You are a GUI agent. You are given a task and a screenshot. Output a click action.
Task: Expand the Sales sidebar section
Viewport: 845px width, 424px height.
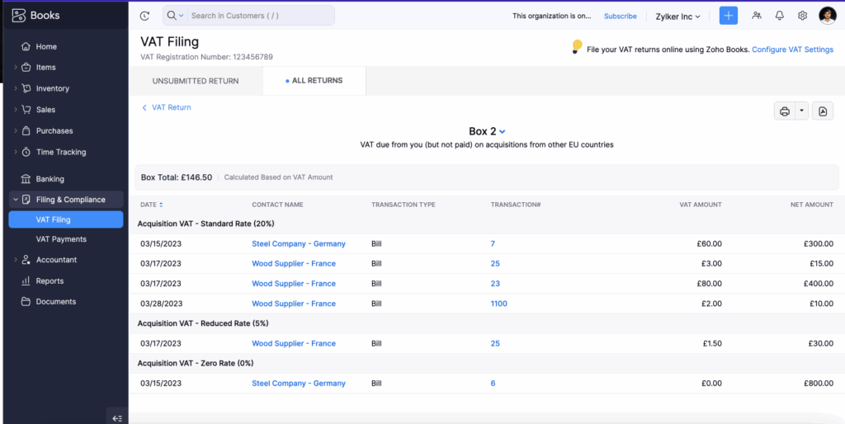(46, 110)
